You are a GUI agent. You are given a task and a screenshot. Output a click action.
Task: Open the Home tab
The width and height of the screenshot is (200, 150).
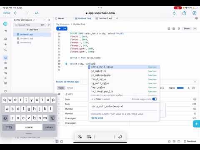coord(60,18)
